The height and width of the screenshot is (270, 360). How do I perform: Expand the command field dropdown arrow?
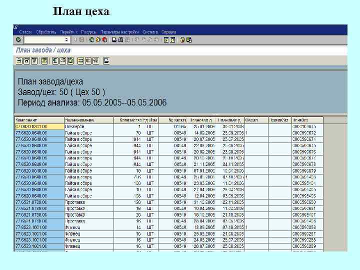(x=66, y=39)
